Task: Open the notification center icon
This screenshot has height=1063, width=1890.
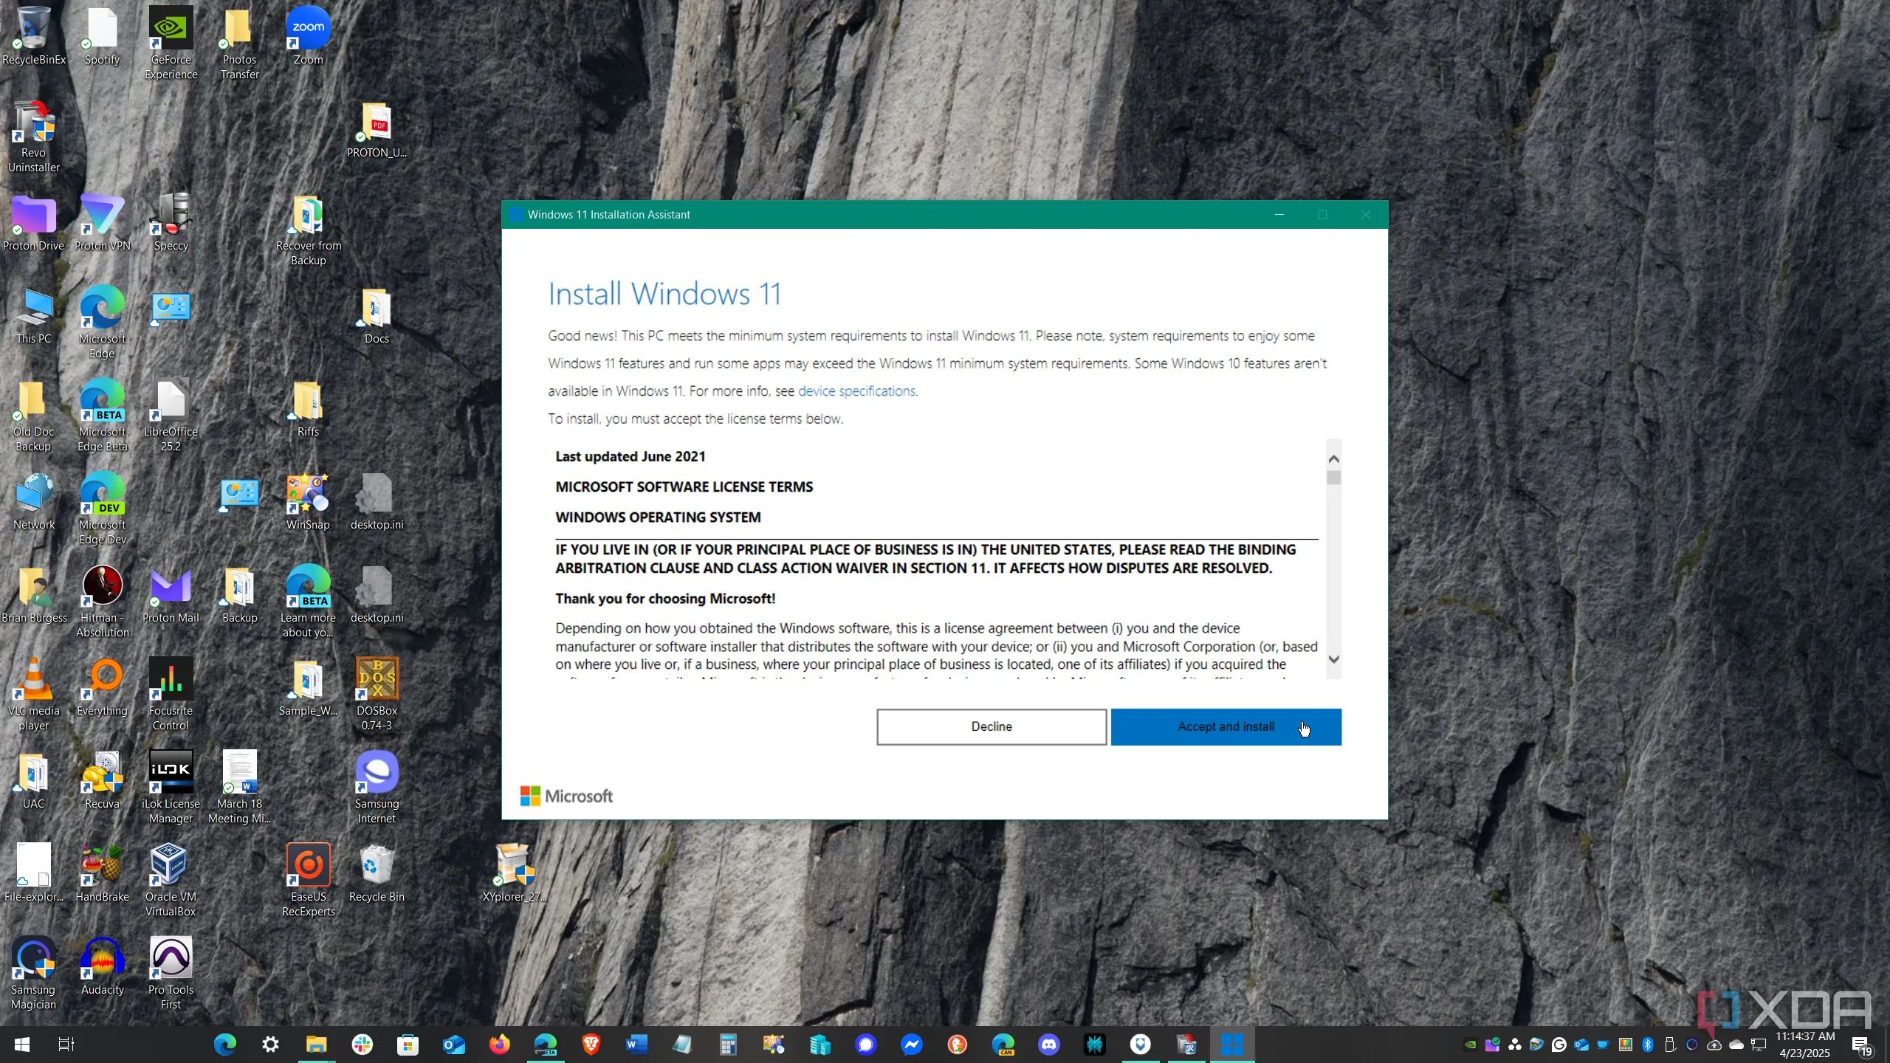Action: pyautogui.click(x=1862, y=1045)
